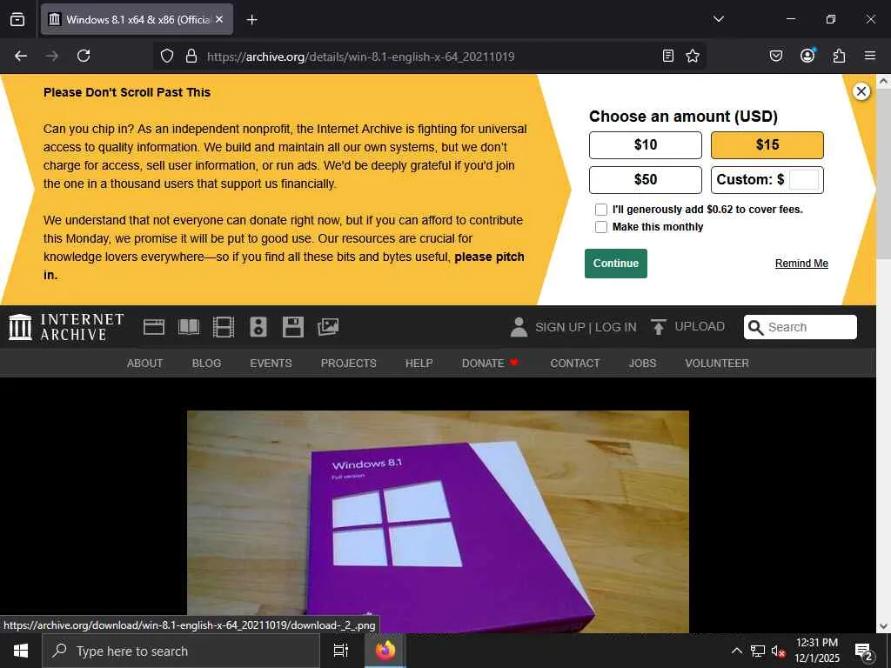Image resolution: width=891 pixels, height=668 pixels.
Task: Open tracking protection shield info
Action: [166, 56]
